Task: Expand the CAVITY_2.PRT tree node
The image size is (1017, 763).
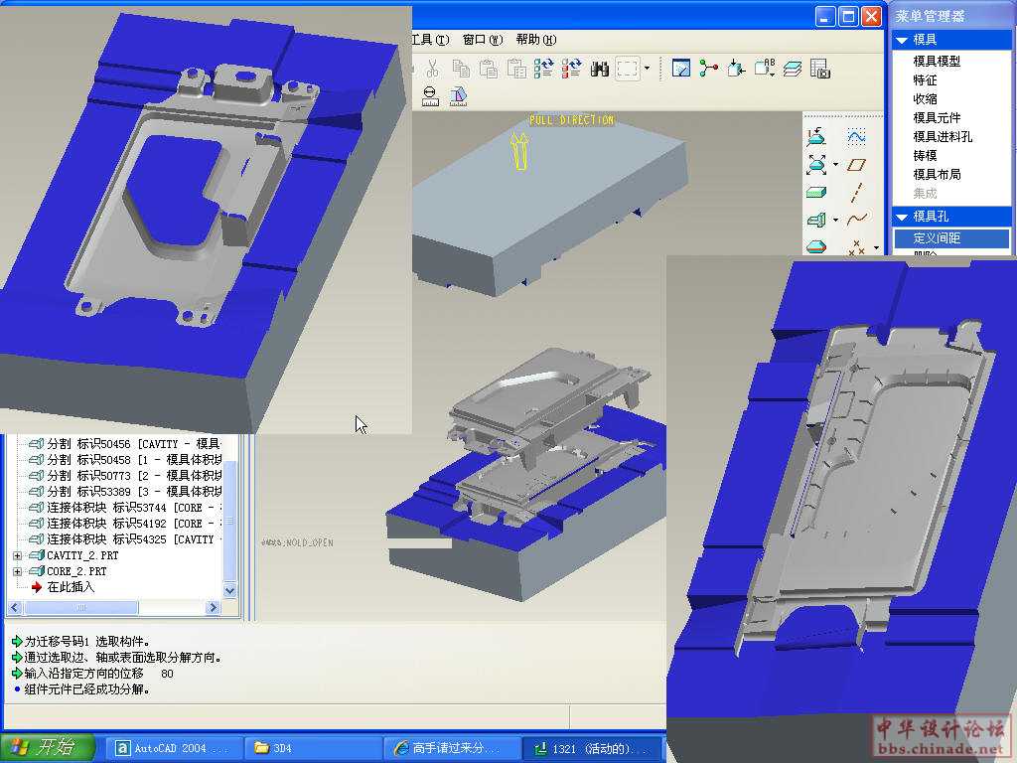Action: [x=17, y=556]
